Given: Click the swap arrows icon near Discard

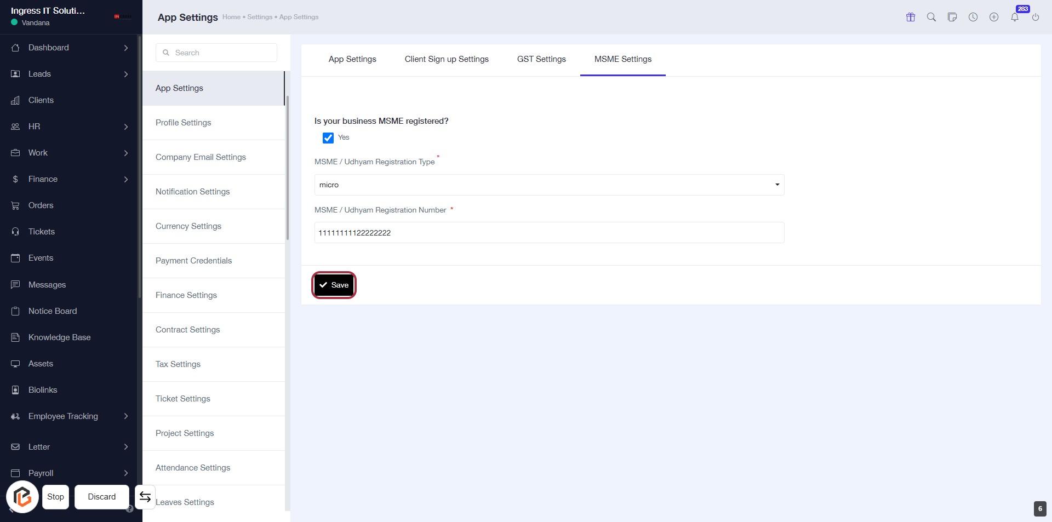Looking at the screenshot, I should tap(145, 497).
